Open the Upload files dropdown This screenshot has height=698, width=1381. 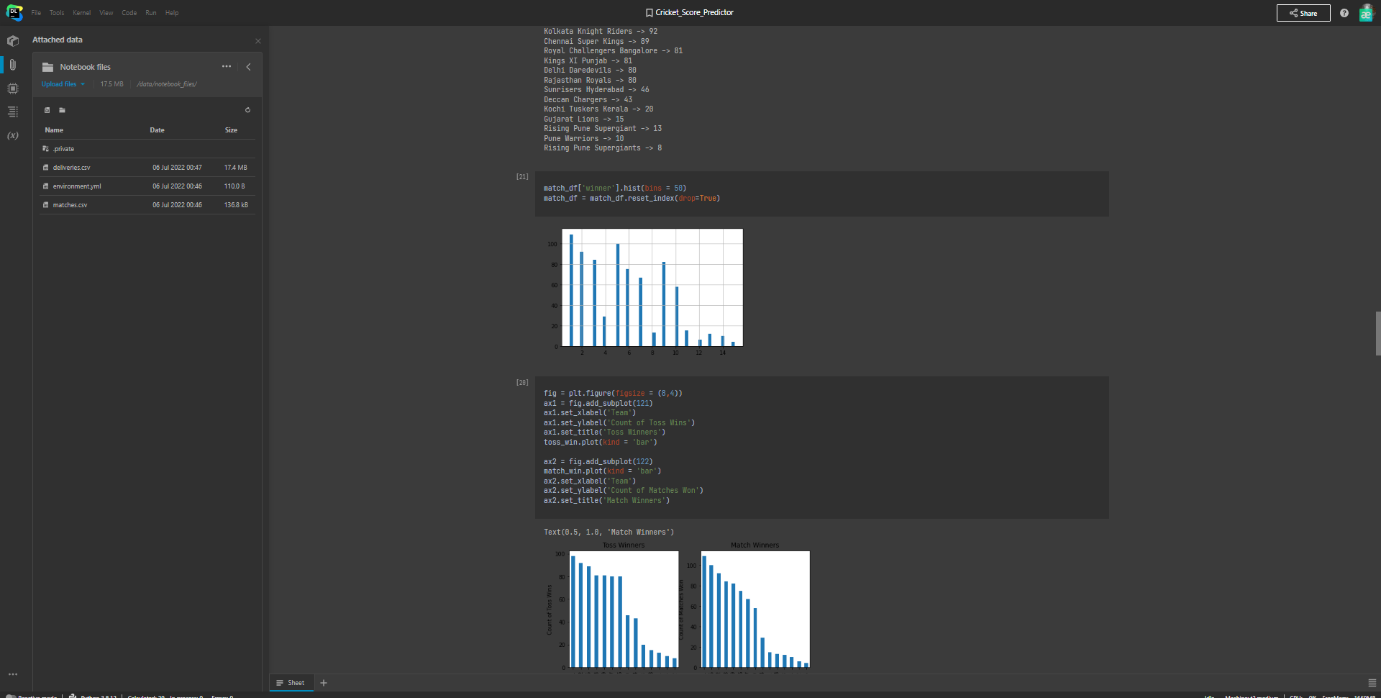(63, 84)
